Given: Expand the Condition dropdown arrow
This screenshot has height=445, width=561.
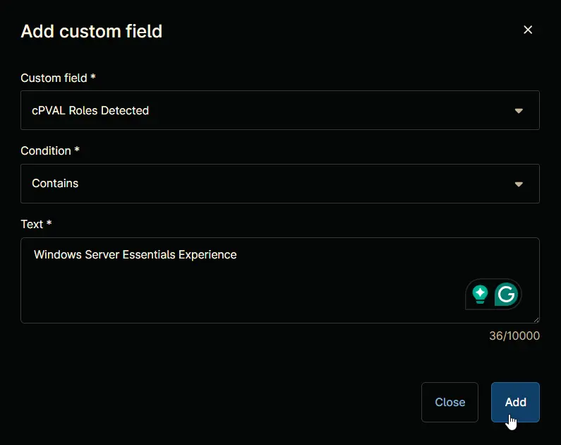Looking at the screenshot, I should [x=519, y=184].
